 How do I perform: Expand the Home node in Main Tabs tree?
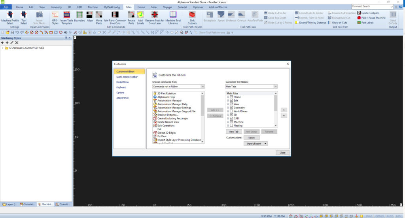(228, 97)
